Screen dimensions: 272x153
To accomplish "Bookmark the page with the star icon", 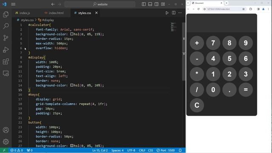I will point(244,9).
